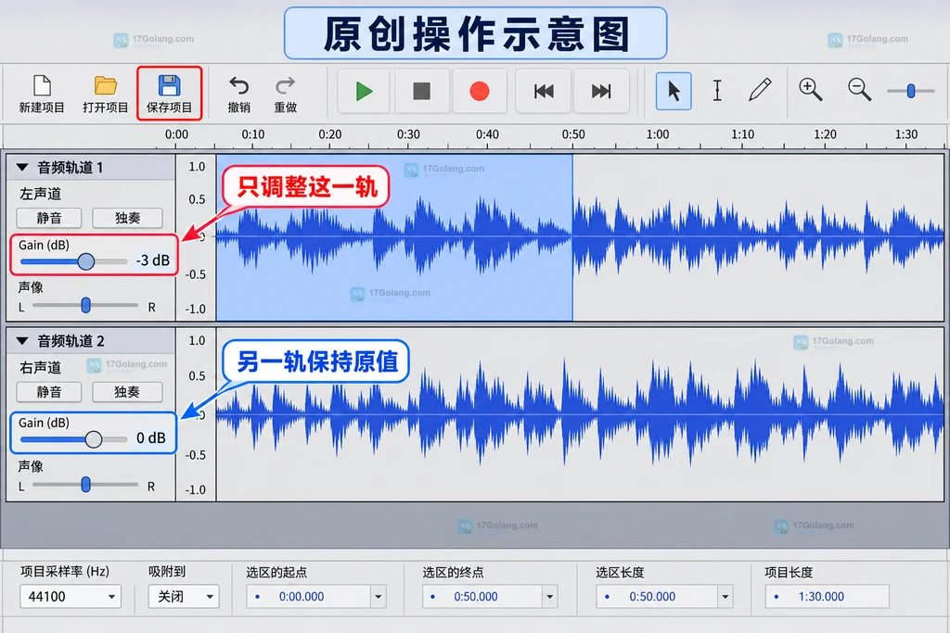Select the 音频轨道 2 title
Viewport: 950px width, 633px height.
[71, 341]
